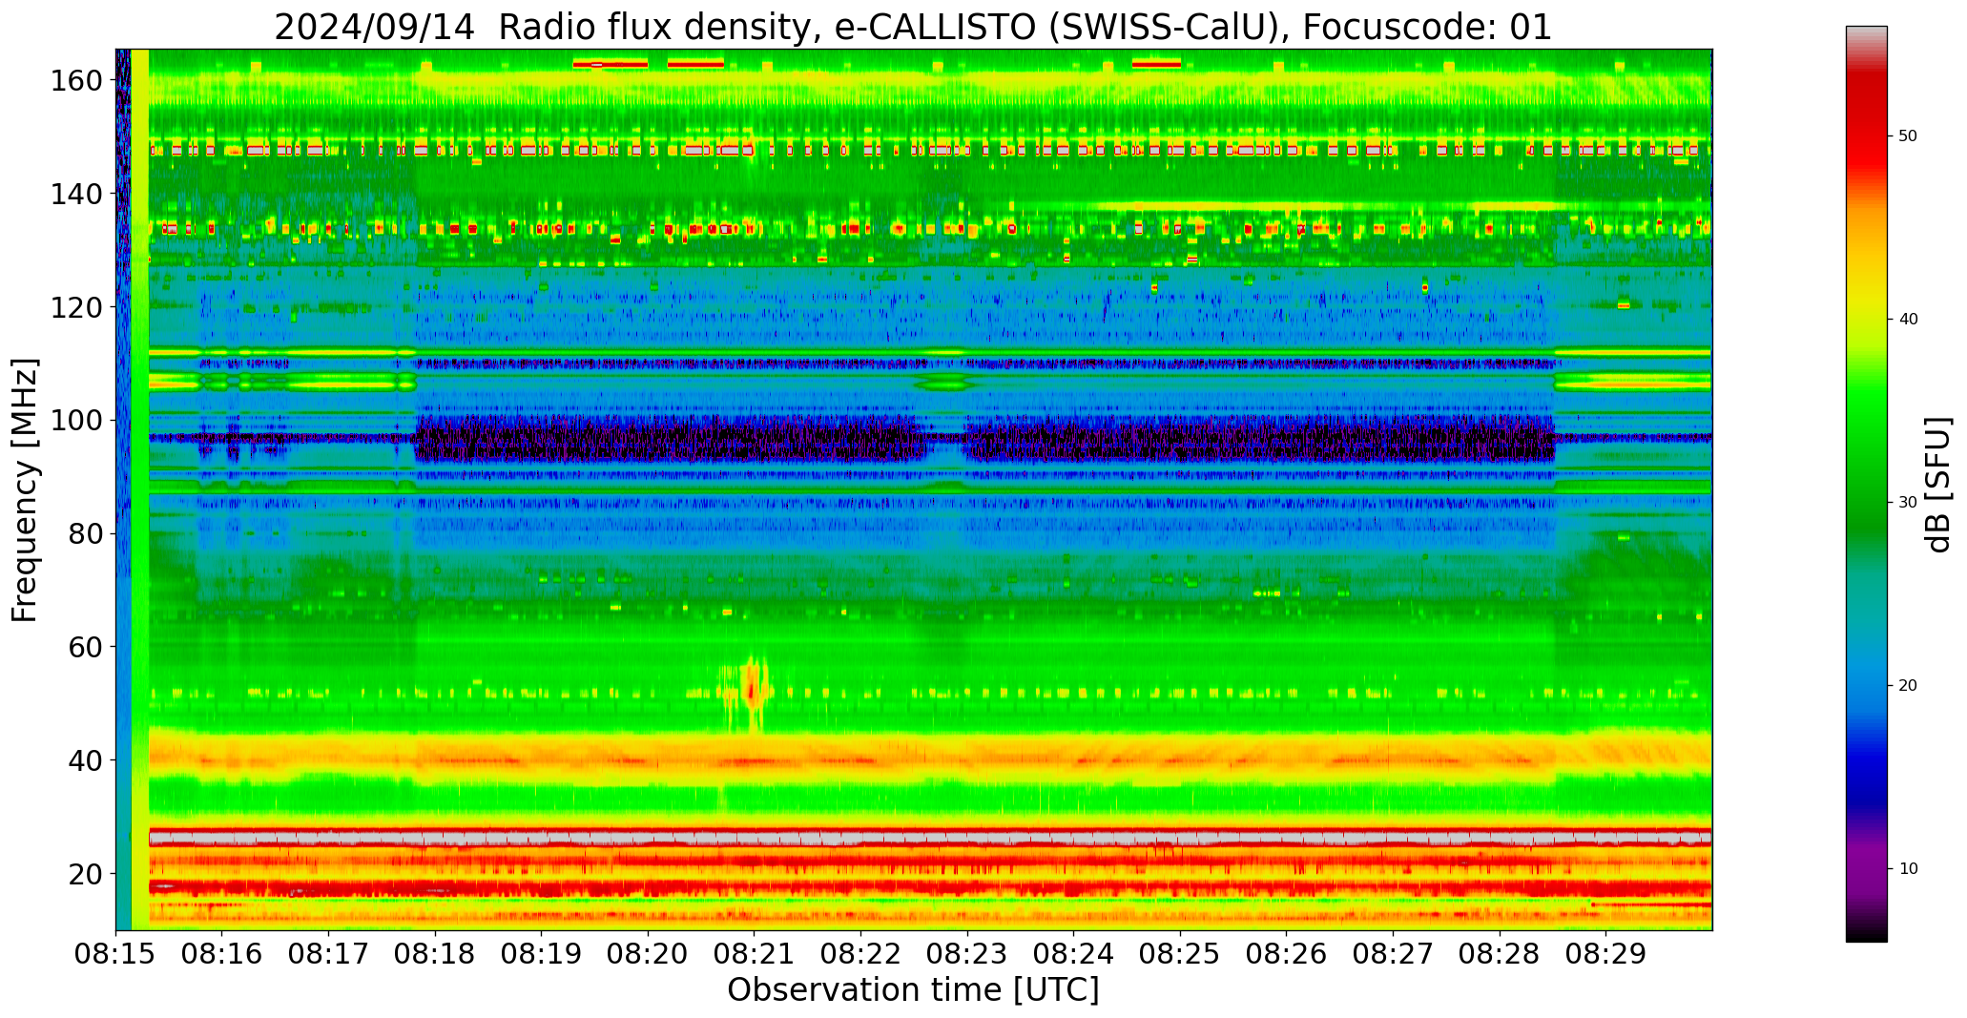Click the 'dB [SFU]' colorbar label
Viewport: 1967px width, 1018px height.
[1938, 485]
